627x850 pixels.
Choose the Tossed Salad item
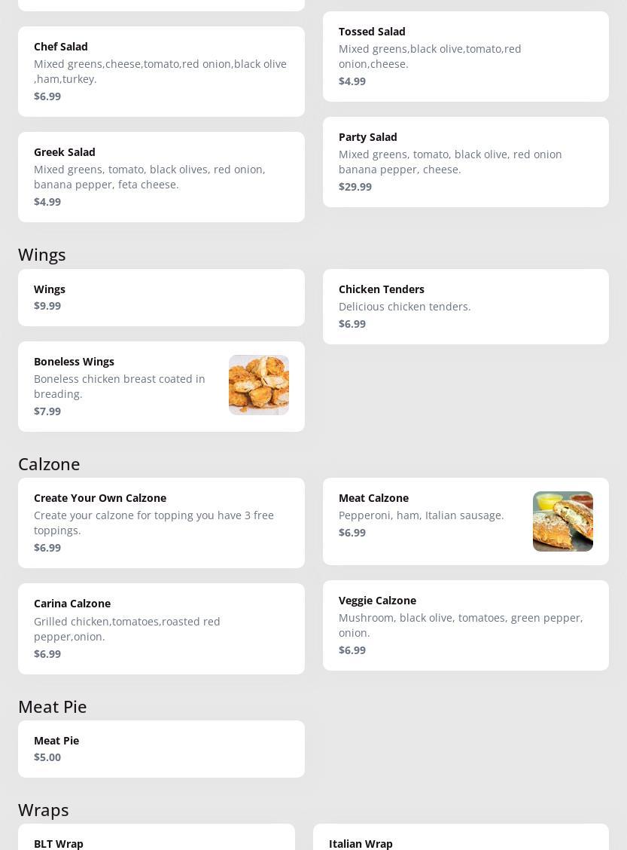point(465,57)
